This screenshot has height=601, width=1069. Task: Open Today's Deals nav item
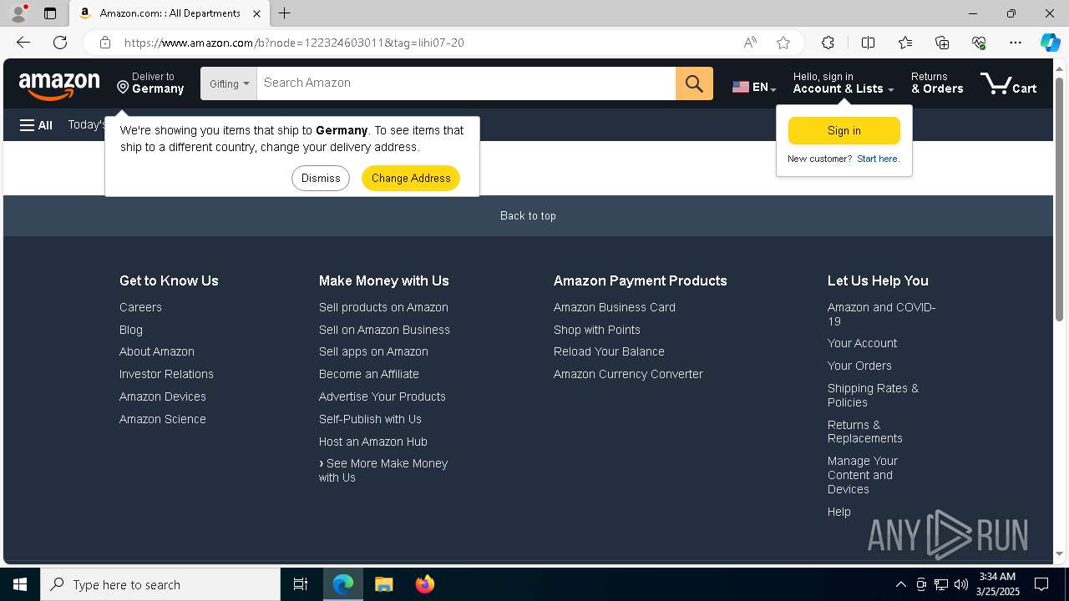click(87, 125)
